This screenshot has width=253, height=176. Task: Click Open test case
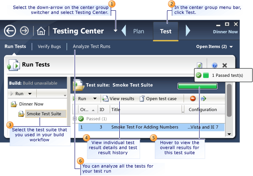click(x=158, y=98)
